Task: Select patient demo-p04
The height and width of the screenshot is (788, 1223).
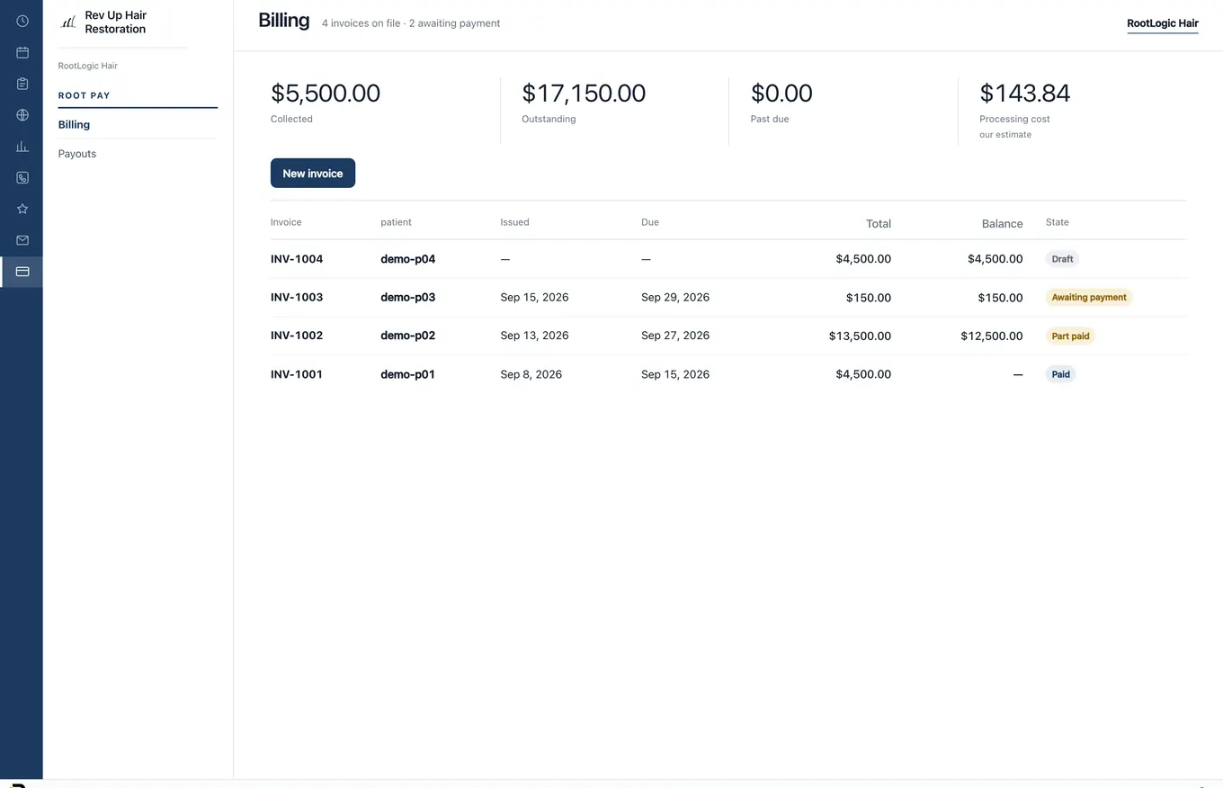Action: (x=408, y=259)
